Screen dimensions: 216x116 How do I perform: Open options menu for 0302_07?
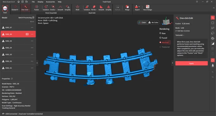(32, 28)
